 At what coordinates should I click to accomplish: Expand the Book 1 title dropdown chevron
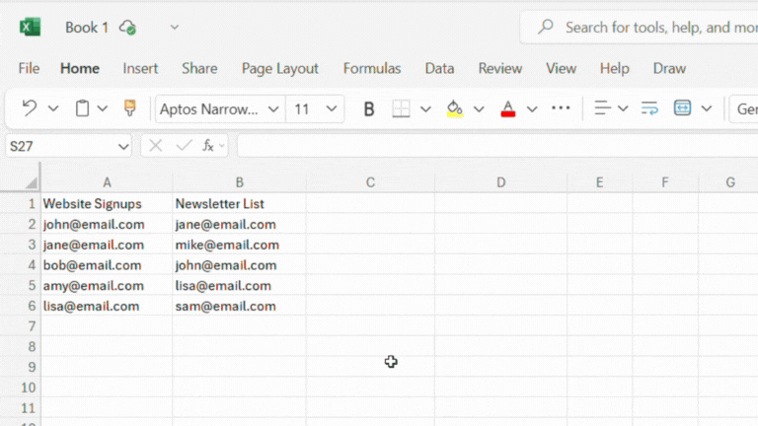pos(175,28)
